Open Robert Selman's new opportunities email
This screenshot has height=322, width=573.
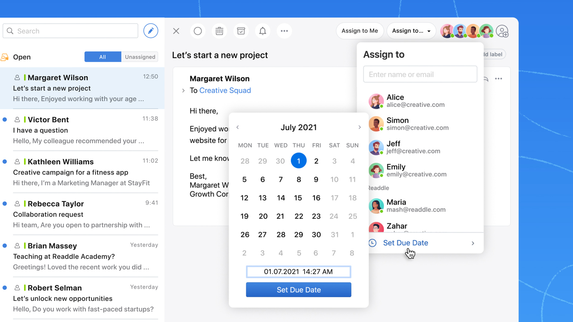click(x=82, y=298)
